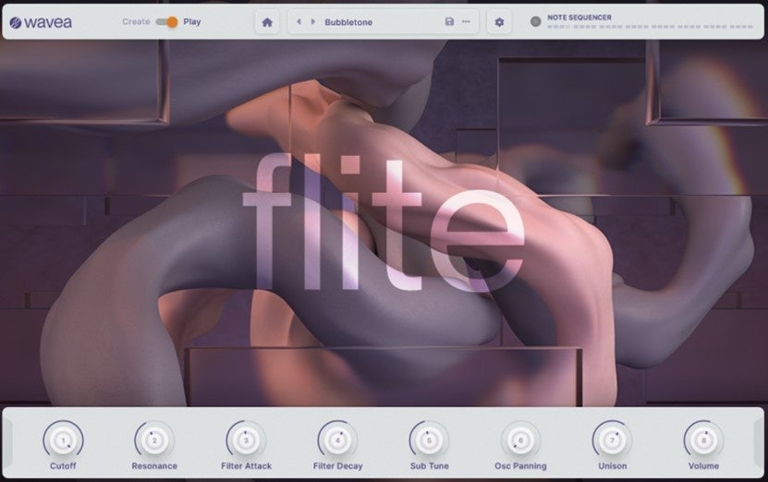Screen dimensions: 768x482
Task: Click the home icon button
Action: click(267, 22)
